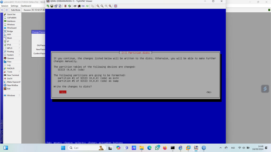Viewport: 271px width, 152px height.
Task: Click the Save Connection floppy icon
Action: [x=52, y=6]
